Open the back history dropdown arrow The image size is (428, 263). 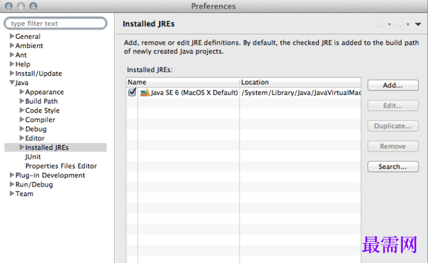click(x=389, y=25)
